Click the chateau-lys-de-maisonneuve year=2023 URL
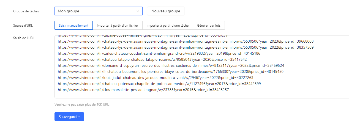Viewport: 349px width, 124px height. [186, 41]
